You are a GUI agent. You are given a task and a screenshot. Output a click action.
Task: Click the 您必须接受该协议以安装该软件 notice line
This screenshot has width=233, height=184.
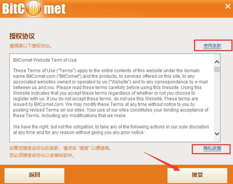point(42,155)
